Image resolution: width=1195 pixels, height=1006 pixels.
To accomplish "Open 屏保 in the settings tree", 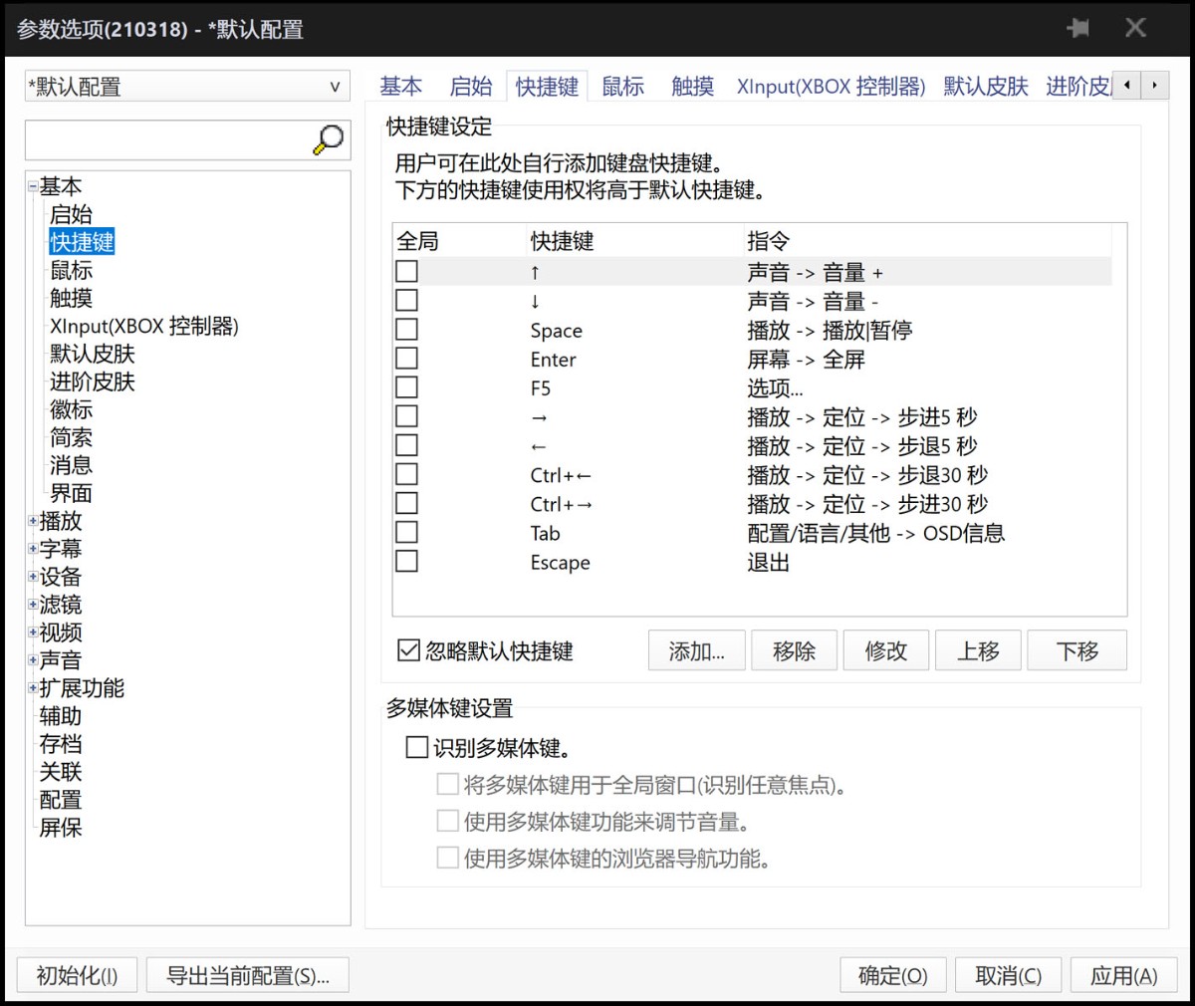I will 61,828.
